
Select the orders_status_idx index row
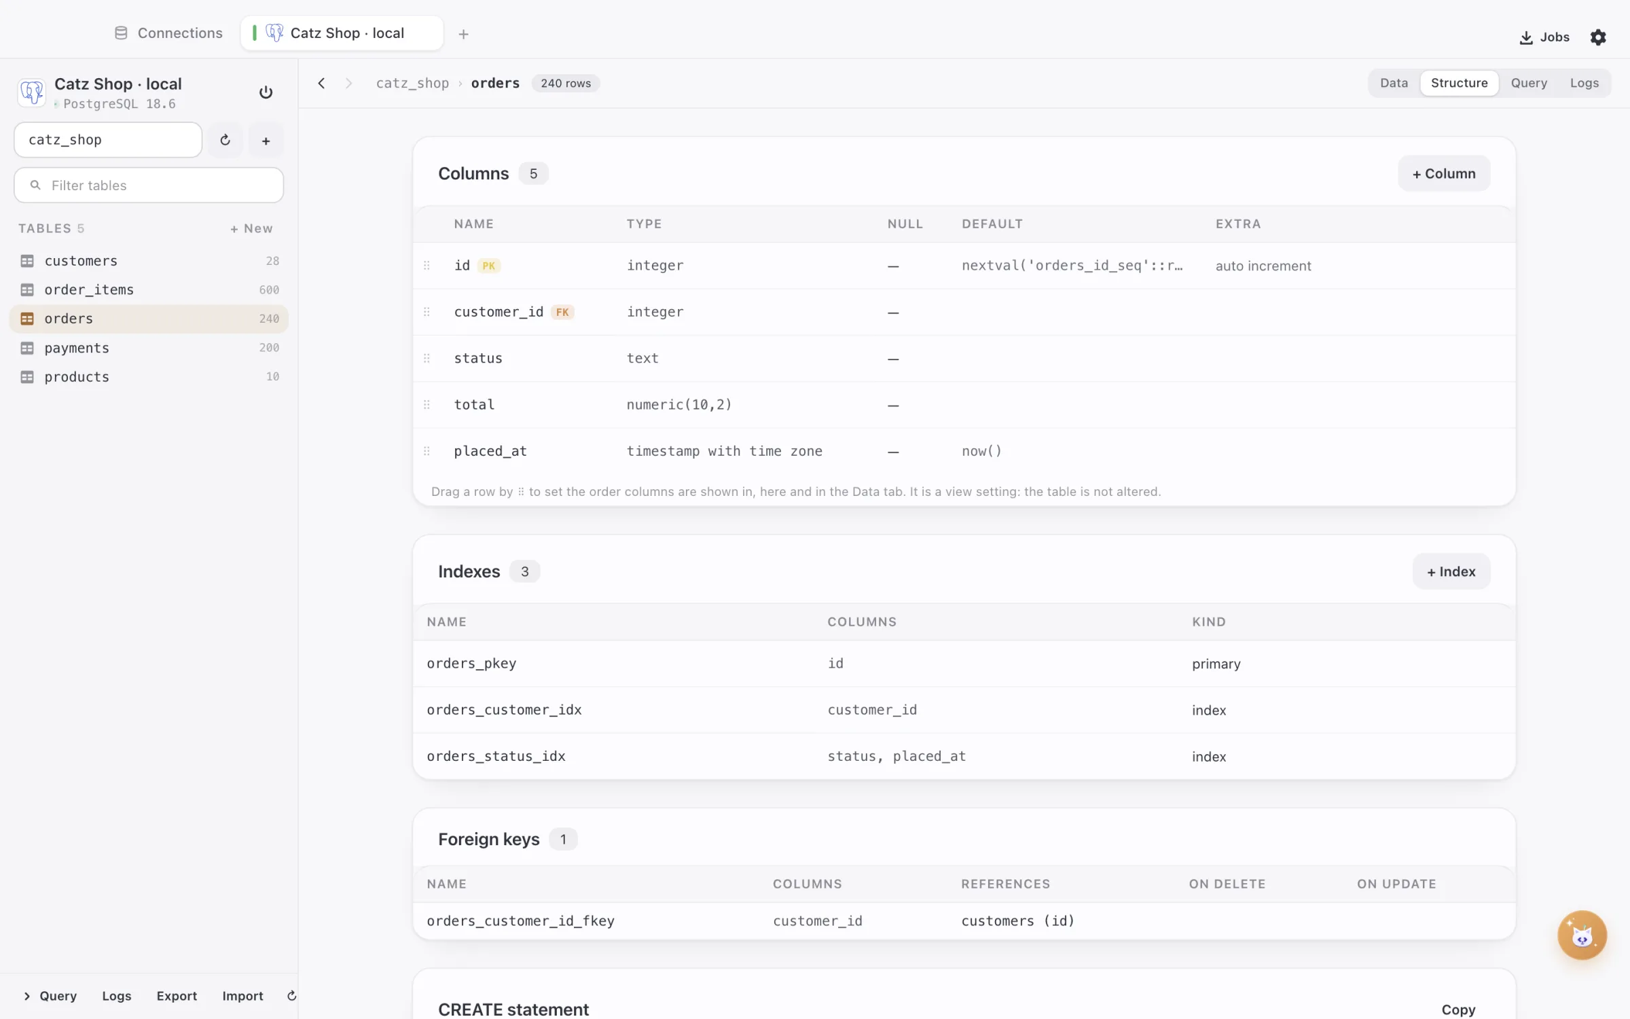(x=964, y=756)
